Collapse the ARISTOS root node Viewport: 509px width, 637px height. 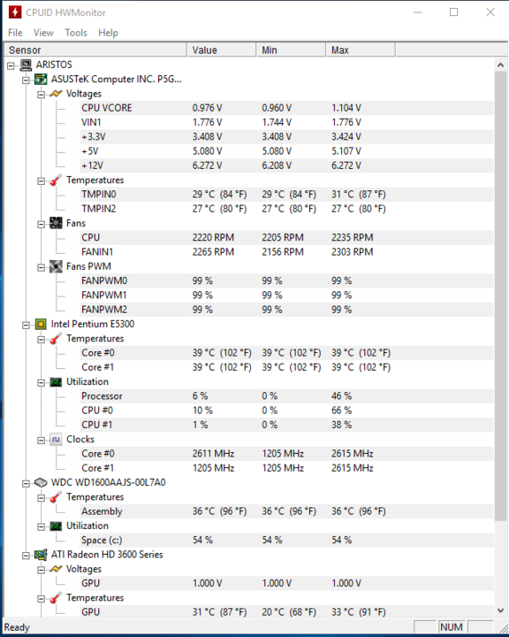tap(11, 65)
